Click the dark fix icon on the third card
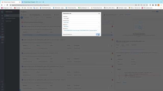 point(111,59)
